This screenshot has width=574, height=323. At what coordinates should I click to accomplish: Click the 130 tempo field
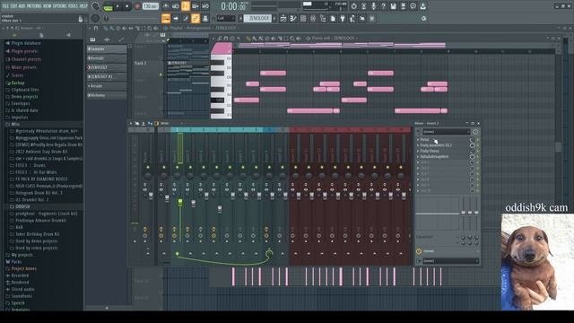coord(150,6)
